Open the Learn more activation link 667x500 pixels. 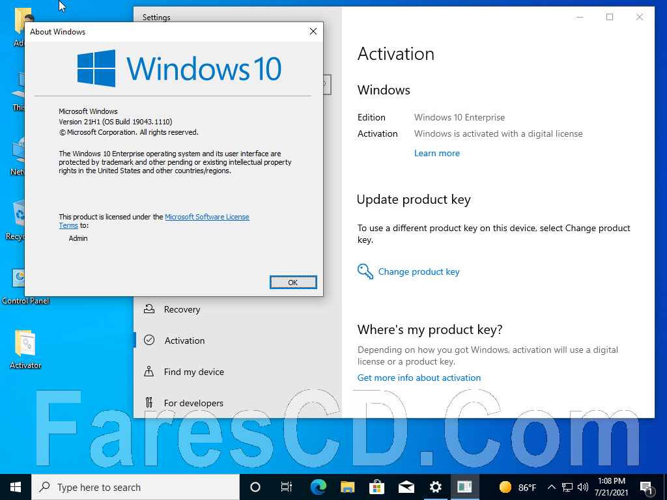[437, 153]
